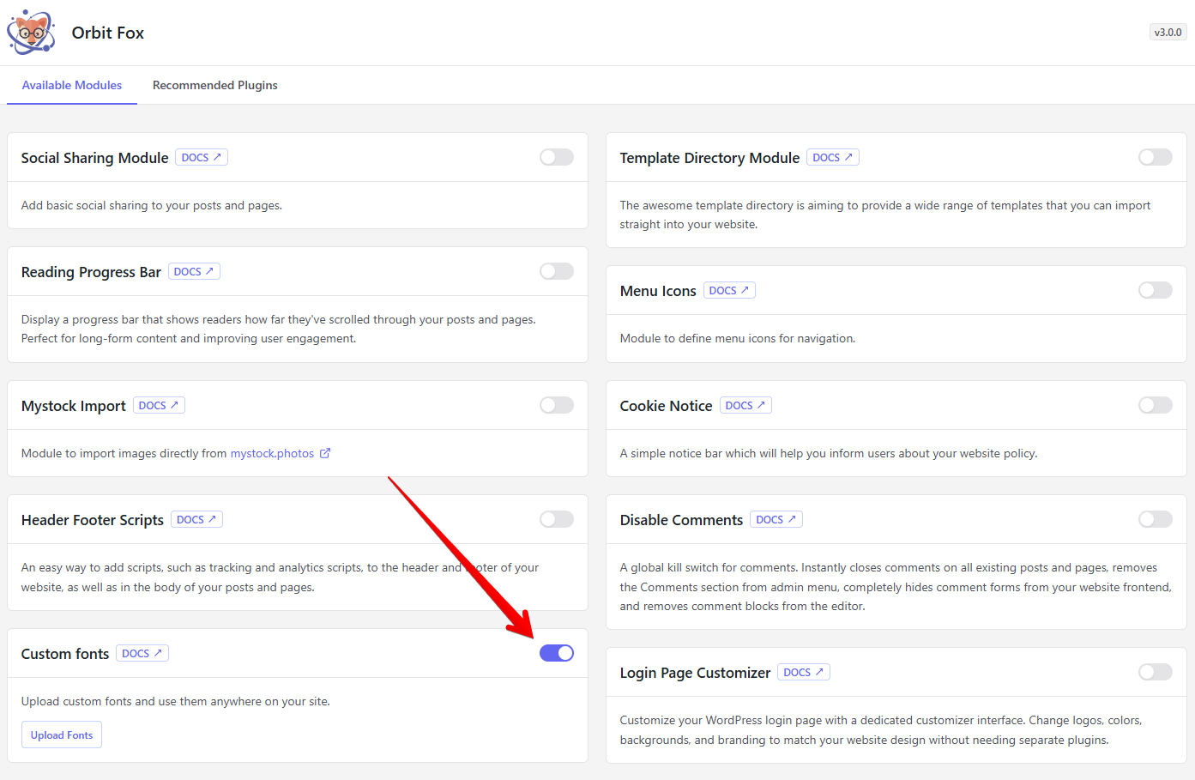Open DOCS badge for Reading Progress Bar
The height and width of the screenshot is (780, 1195).
tap(194, 272)
